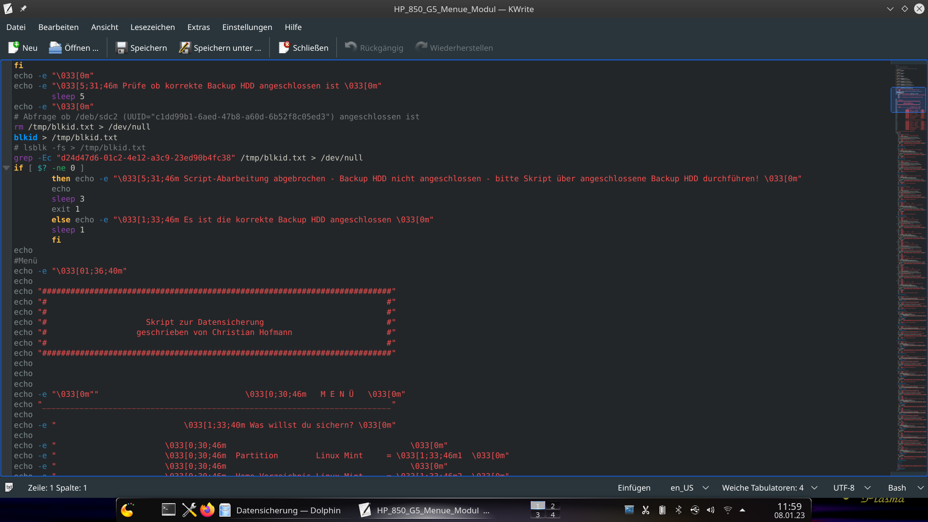Open the Extras menu
This screenshot has width=928, height=522.
(x=198, y=27)
